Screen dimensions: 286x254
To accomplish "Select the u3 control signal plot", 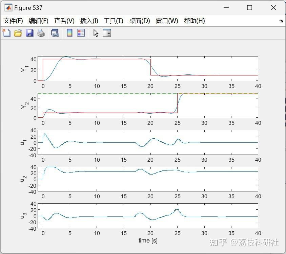I will 148,216.
